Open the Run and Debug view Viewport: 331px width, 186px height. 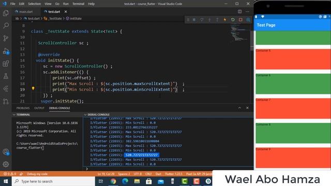point(6,51)
